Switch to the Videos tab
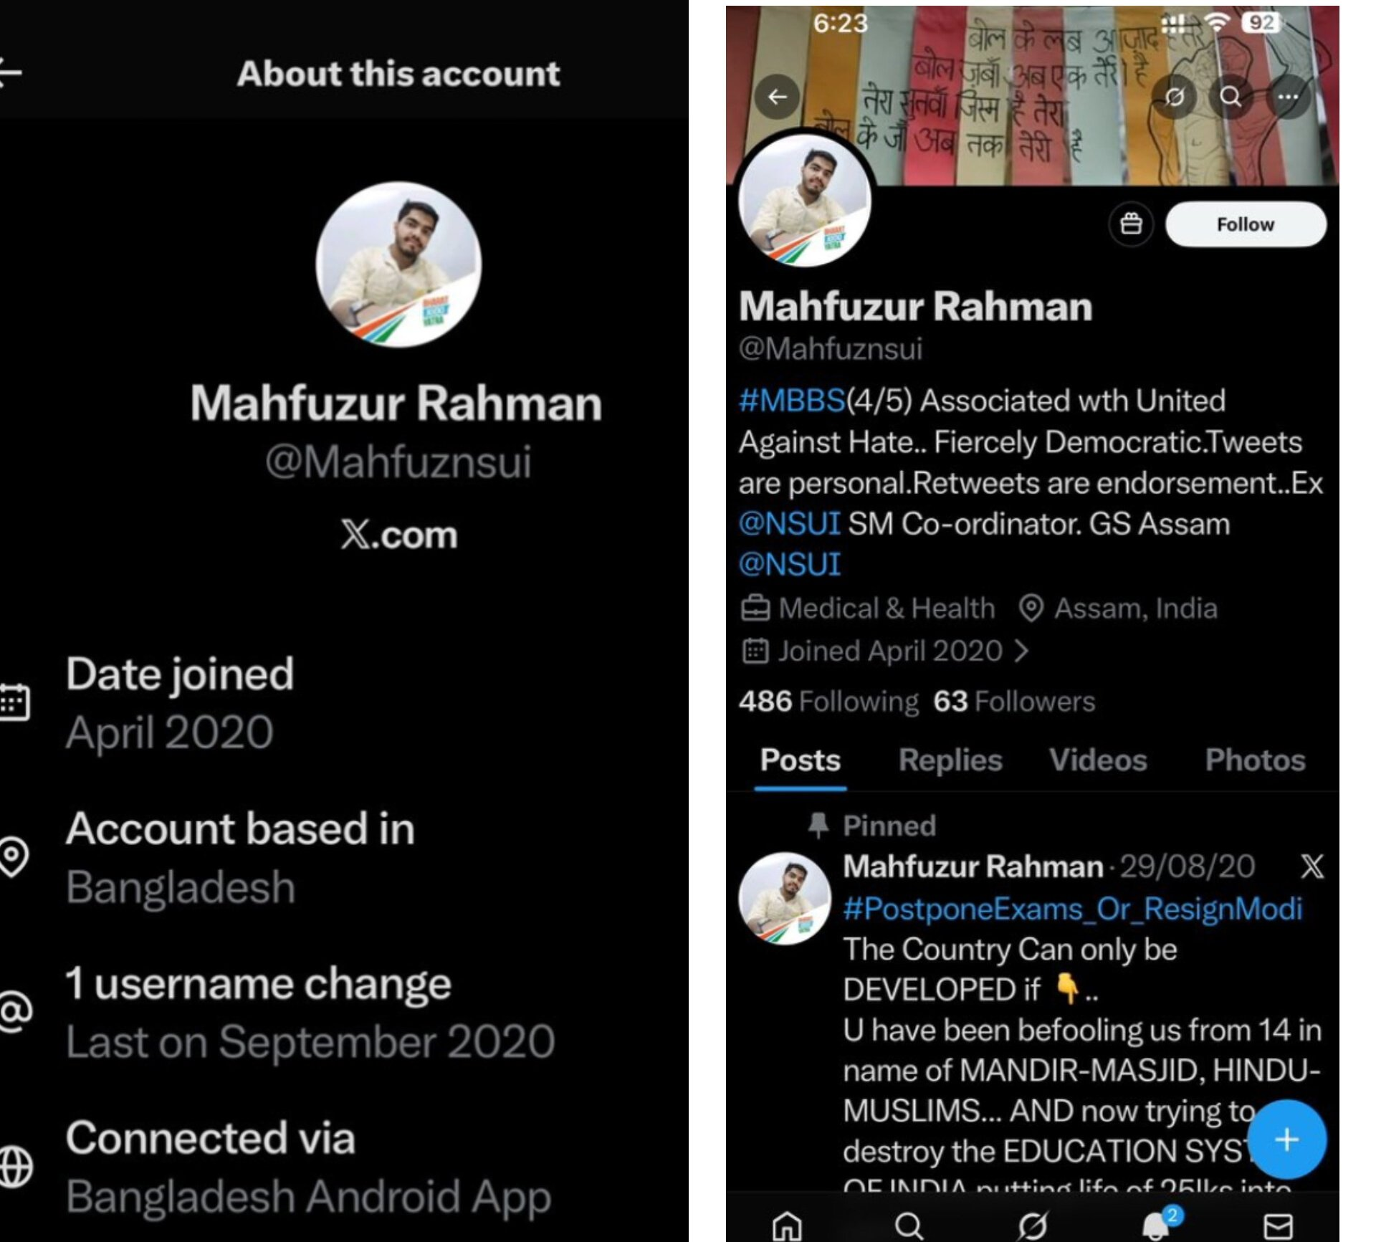Viewport: 1376px width, 1242px height. [1098, 760]
